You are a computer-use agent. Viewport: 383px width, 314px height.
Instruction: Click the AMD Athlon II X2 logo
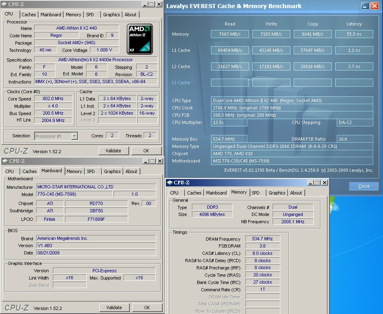[x=140, y=39]
